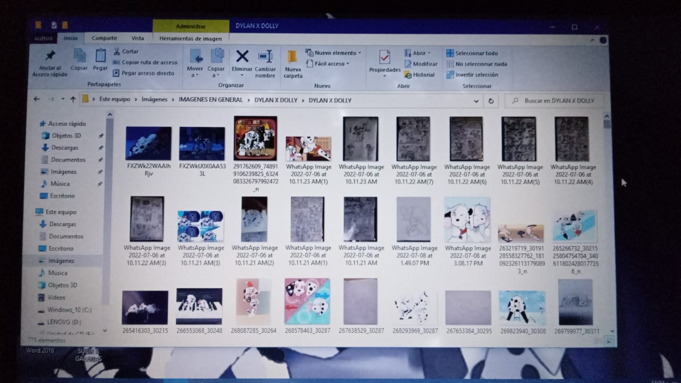Click the Cambiar nombre icon
The image size is (681, 383).
click(x=265, y=56)
